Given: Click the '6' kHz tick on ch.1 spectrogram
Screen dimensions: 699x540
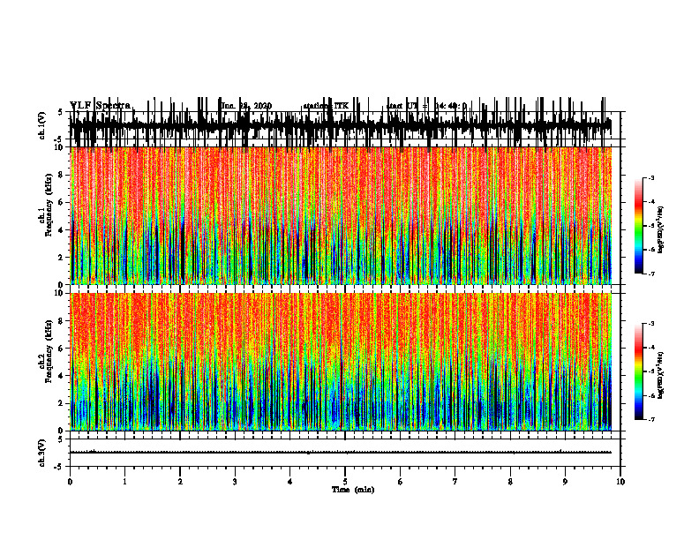Looking at the screenshot, I should coord(61,202).
